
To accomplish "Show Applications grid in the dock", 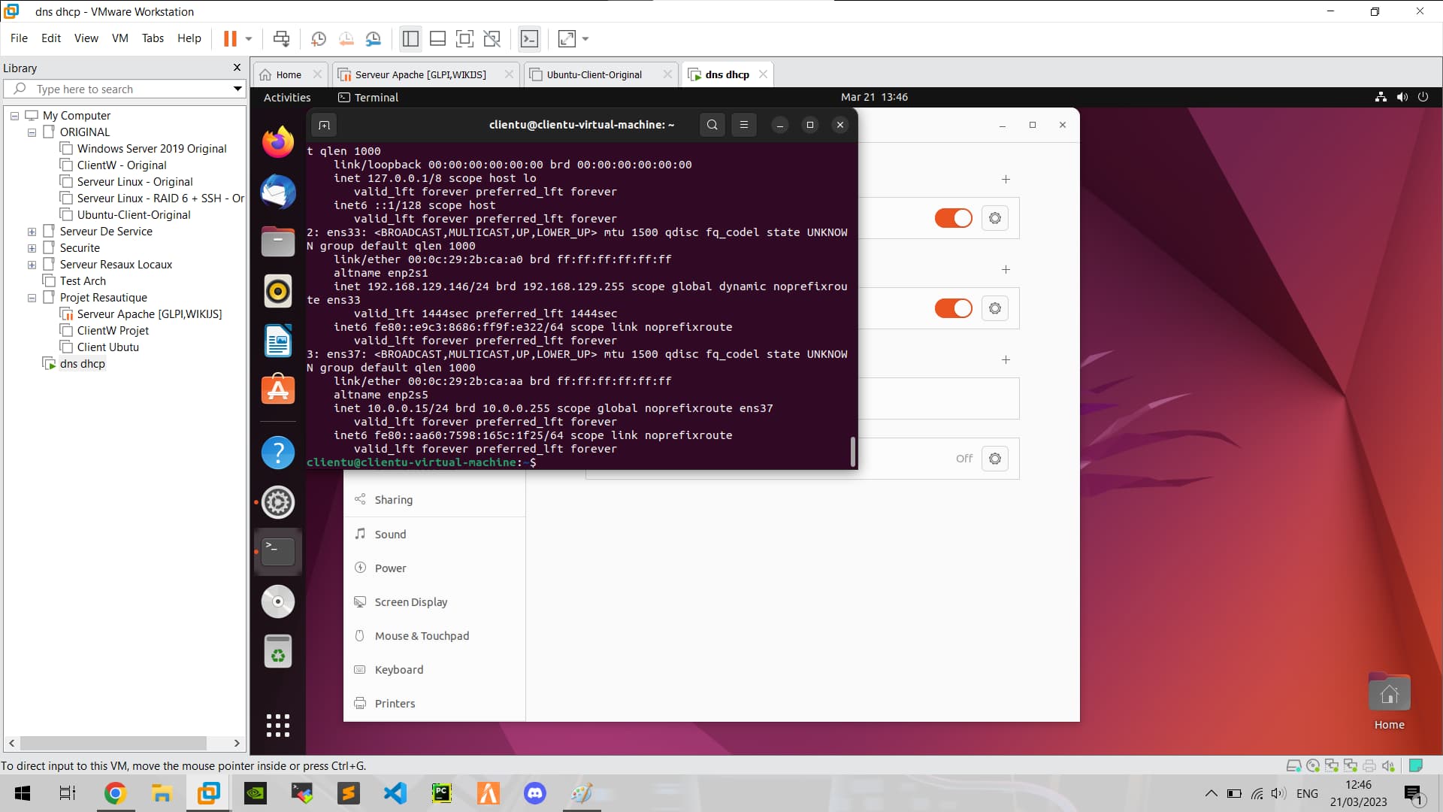I will (278, 726).
